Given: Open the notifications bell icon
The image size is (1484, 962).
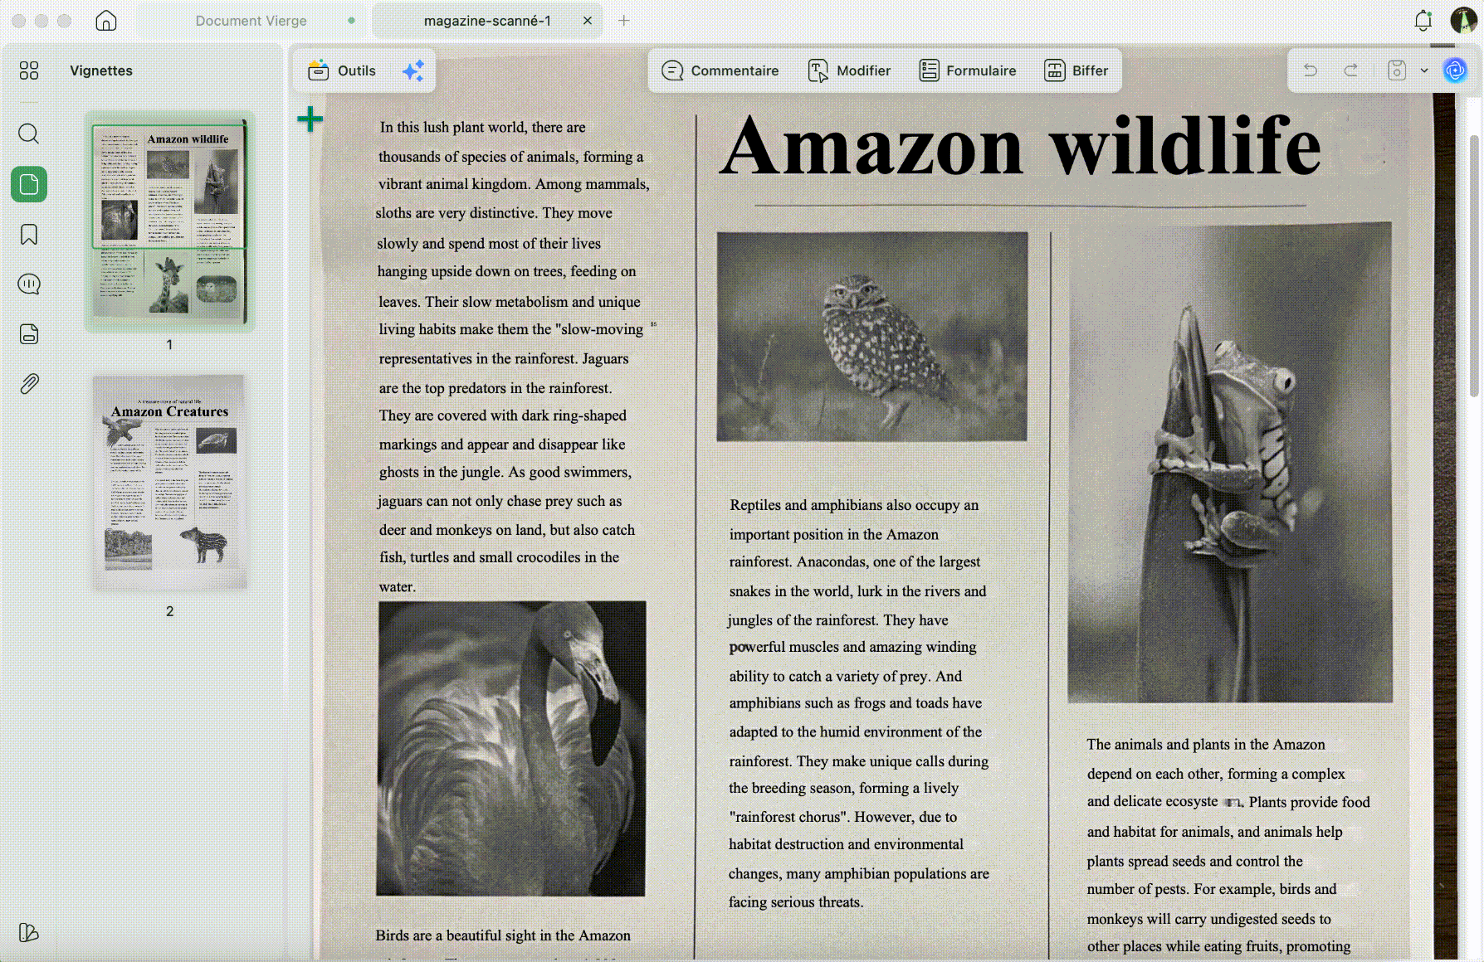Looking at the screenshot, I should [x=1423, y=21].
